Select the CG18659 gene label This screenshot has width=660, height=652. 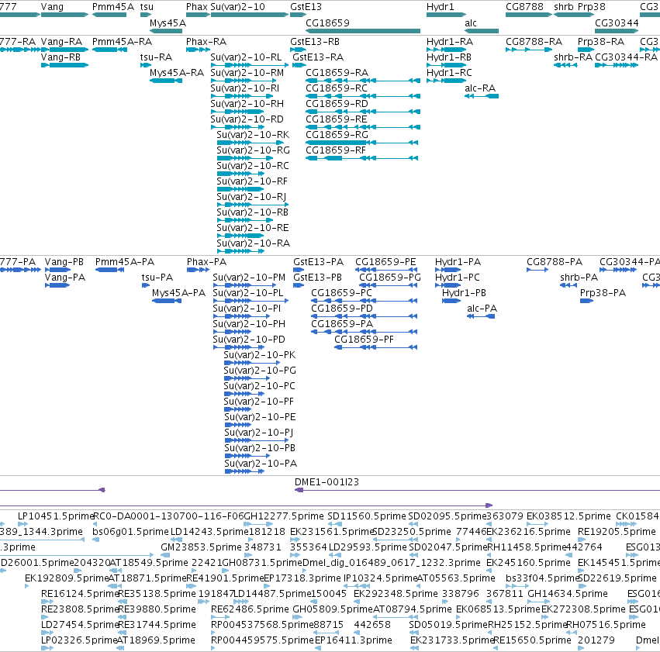327,23
